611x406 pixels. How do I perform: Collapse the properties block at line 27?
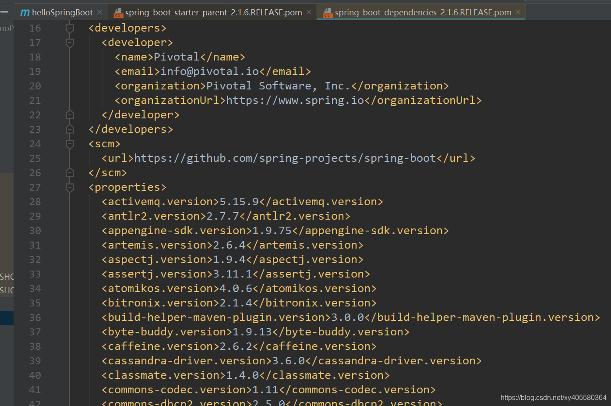coord(70,187)
